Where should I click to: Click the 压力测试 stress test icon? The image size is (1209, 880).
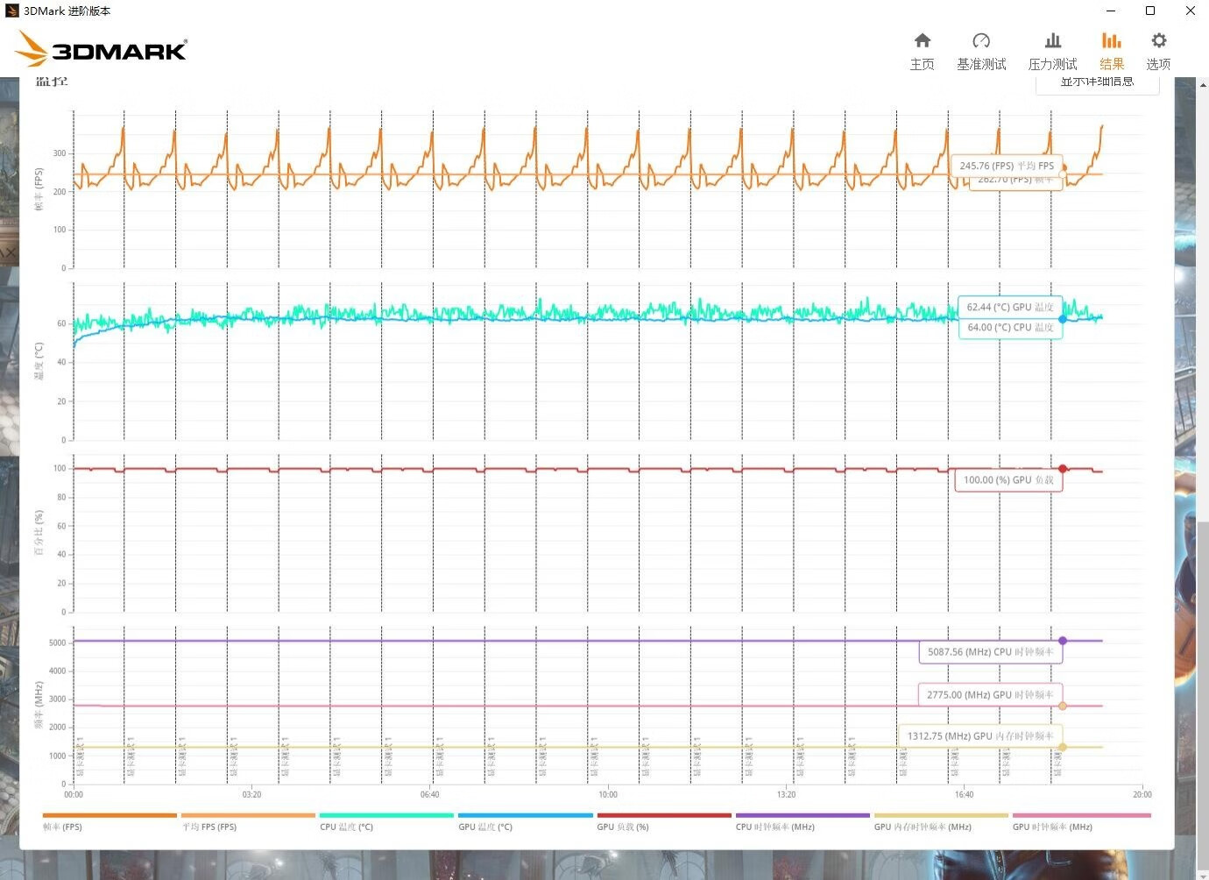(1052, 50)
